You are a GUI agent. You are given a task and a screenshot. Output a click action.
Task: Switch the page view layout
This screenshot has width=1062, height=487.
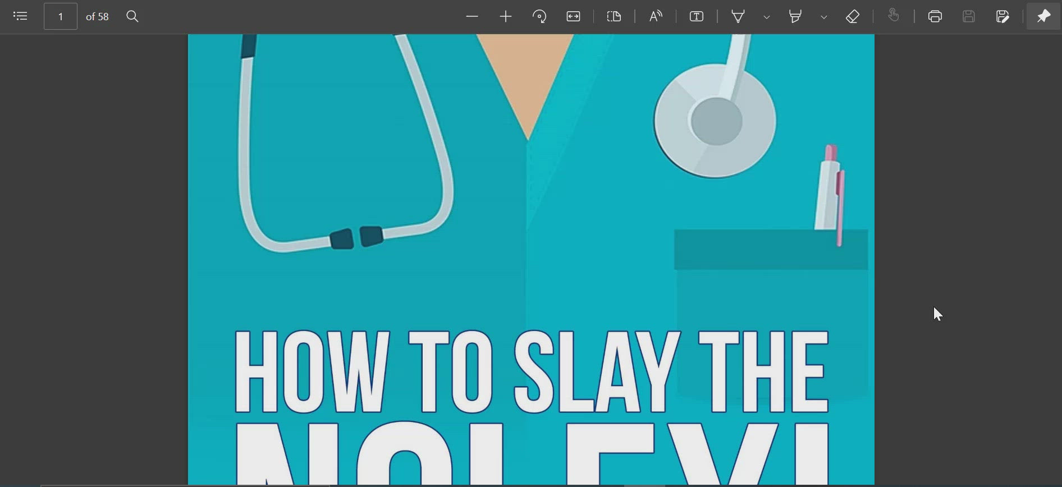[614, 16]
